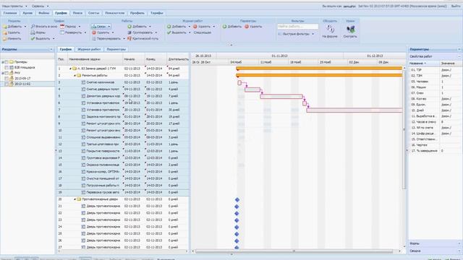Open the Наши проекты dropdown menu

pyautogui.click(x=14, y=6)
